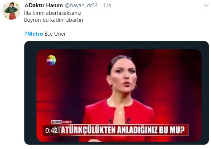Click the dark border of the video card
The width and height of the screenshot is (211, 149).
pos(116,45)
